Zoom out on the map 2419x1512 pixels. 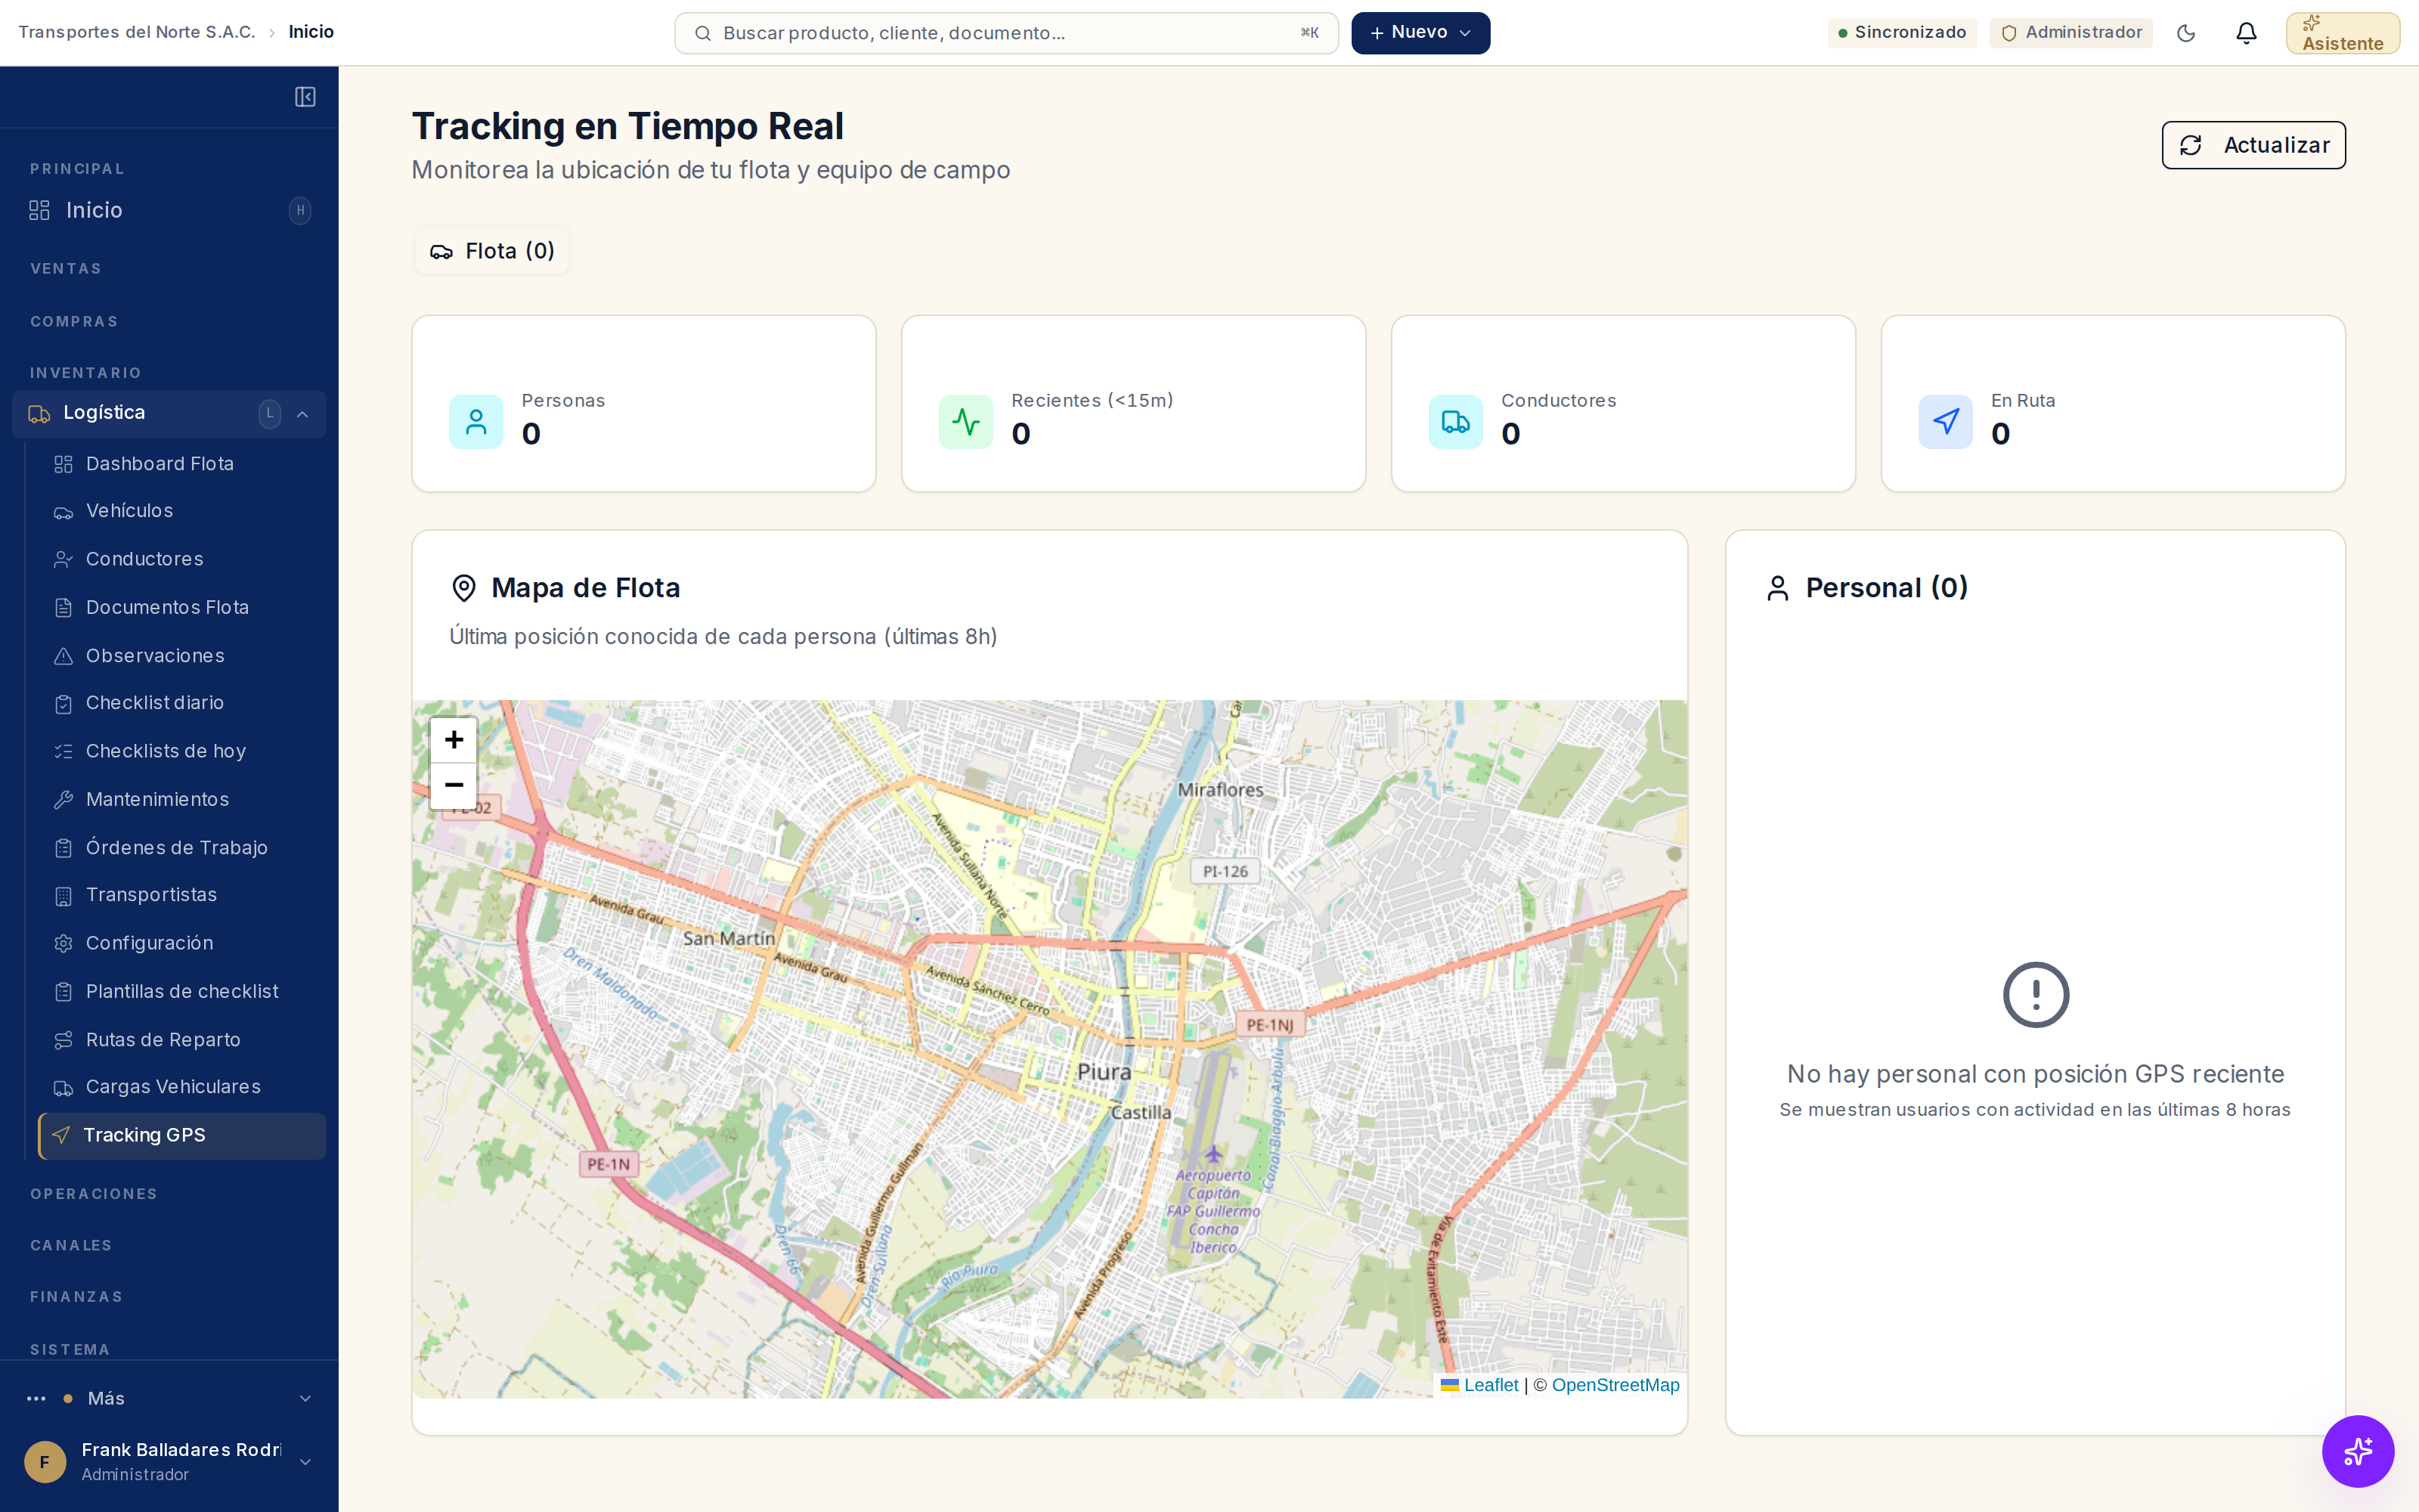(x=454, y=785)
